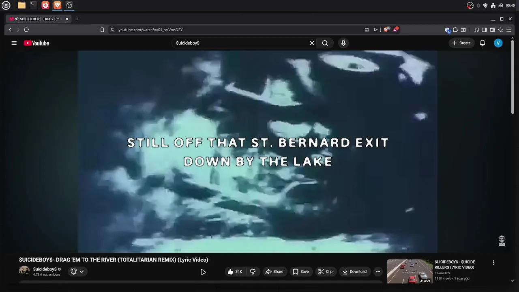Open the sound tray applet
Viewport: 519px width, 292px height.
[x=501, y=5]
